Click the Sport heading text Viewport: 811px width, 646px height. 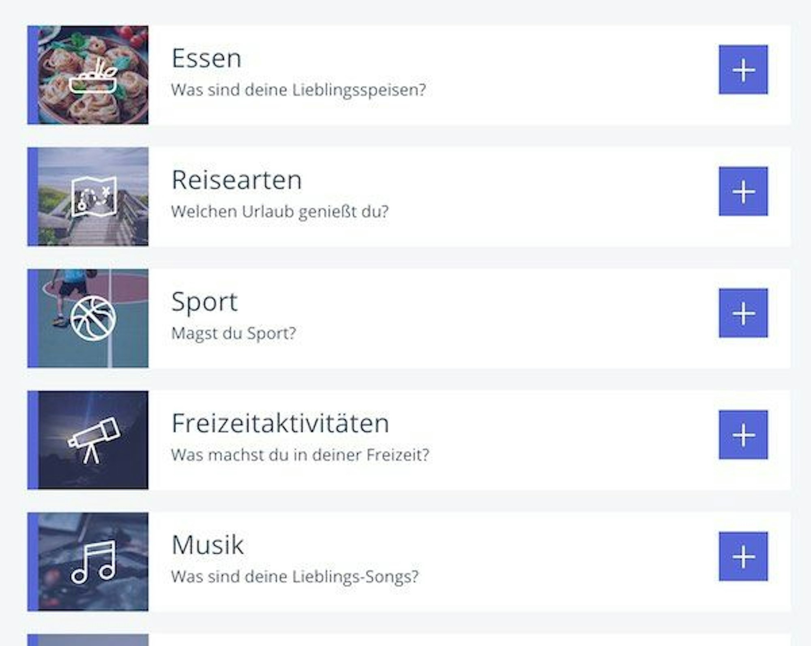pyautogui.click(x=204, y=302)
